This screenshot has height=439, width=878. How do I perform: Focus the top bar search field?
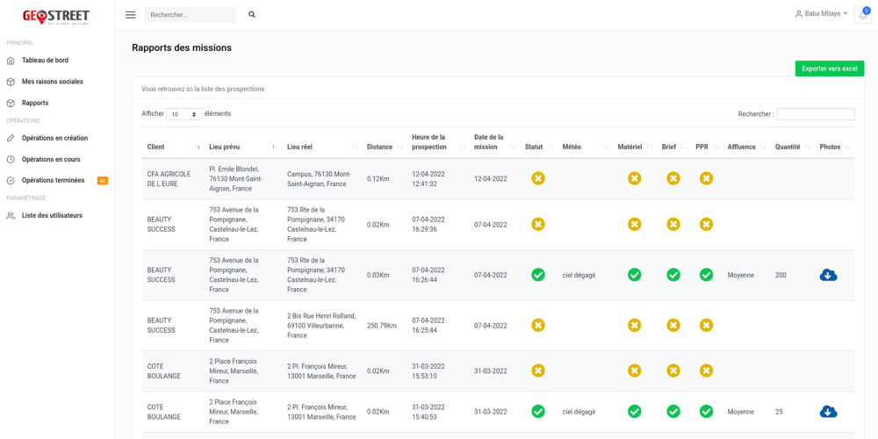click(x=190, y=15)
